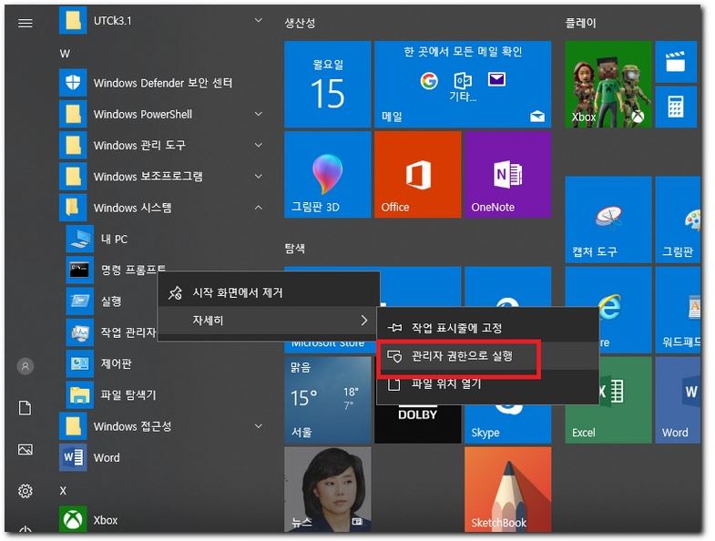This screenshot has width=715, height=541.
Task: Choose 시작 화면에서 제거 in context menu
Action: (x=269, y=292)
